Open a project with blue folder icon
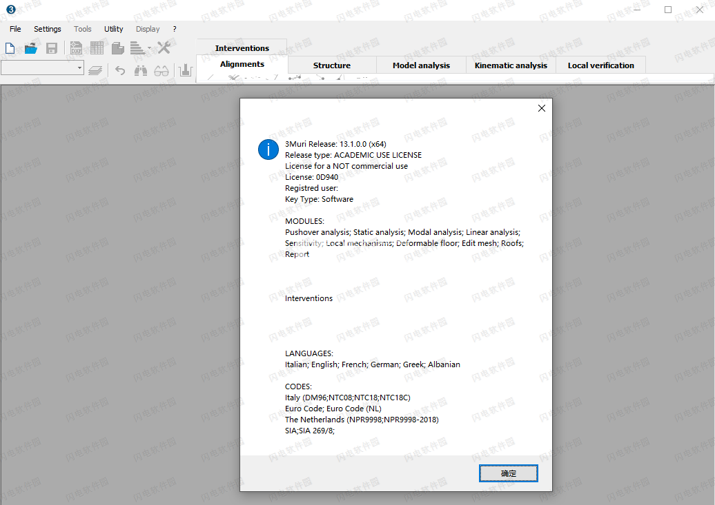 pyautogui.click(x=30, y=48)
